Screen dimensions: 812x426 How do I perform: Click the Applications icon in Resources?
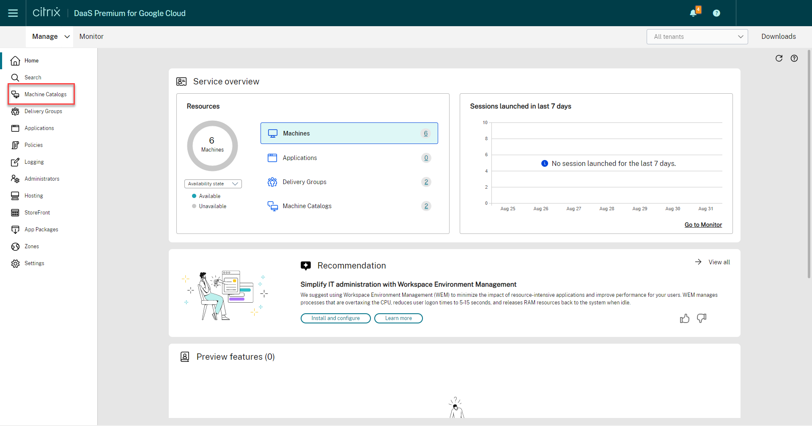(x=272, y=158)
